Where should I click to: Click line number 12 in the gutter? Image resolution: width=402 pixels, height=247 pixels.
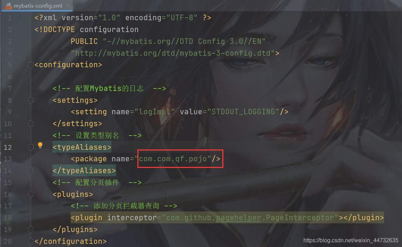(x=8, y=147)
